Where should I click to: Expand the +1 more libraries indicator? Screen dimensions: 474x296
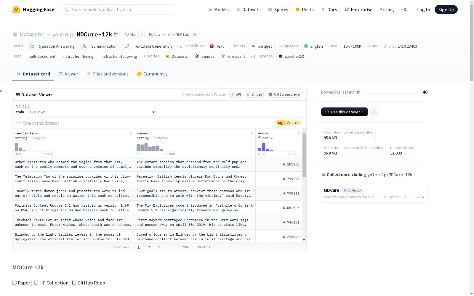253,56
